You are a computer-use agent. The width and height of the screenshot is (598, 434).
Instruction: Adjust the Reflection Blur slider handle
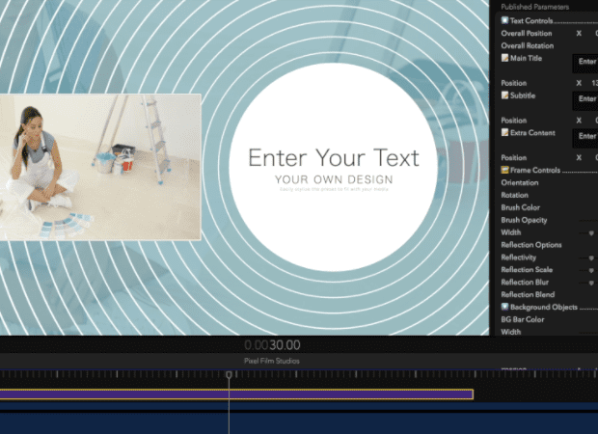click(591, 283)
